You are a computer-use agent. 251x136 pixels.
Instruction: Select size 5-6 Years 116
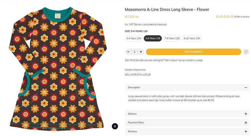coord(153,38)
